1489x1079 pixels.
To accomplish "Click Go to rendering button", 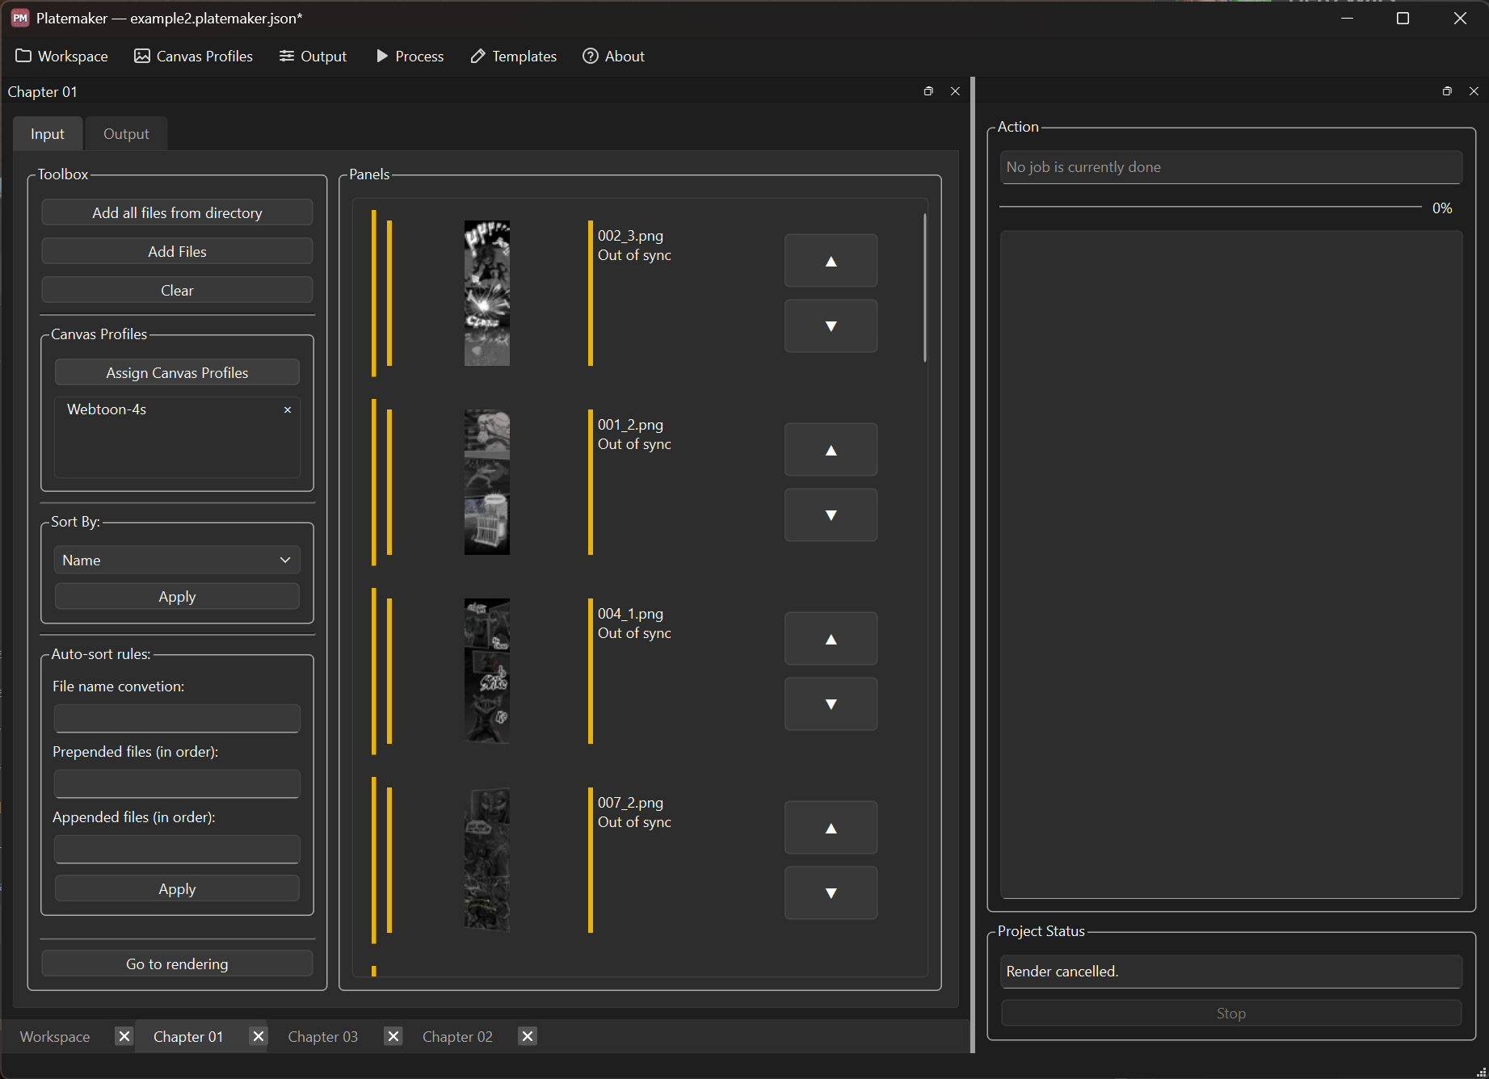I will [x=177, y=964].
